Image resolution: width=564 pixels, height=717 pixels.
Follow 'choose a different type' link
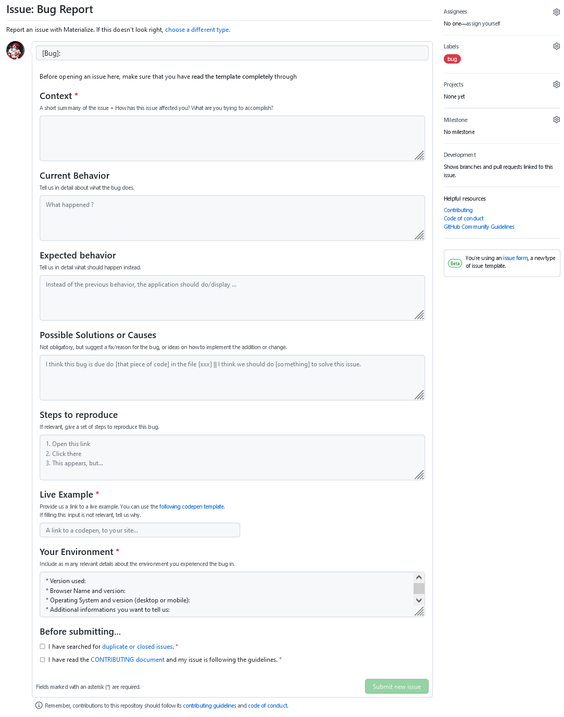(197, 30)
